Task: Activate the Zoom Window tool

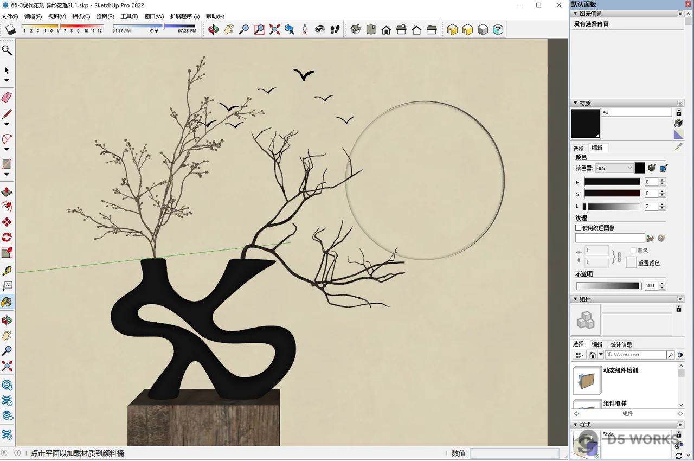Action: [259, 29]
